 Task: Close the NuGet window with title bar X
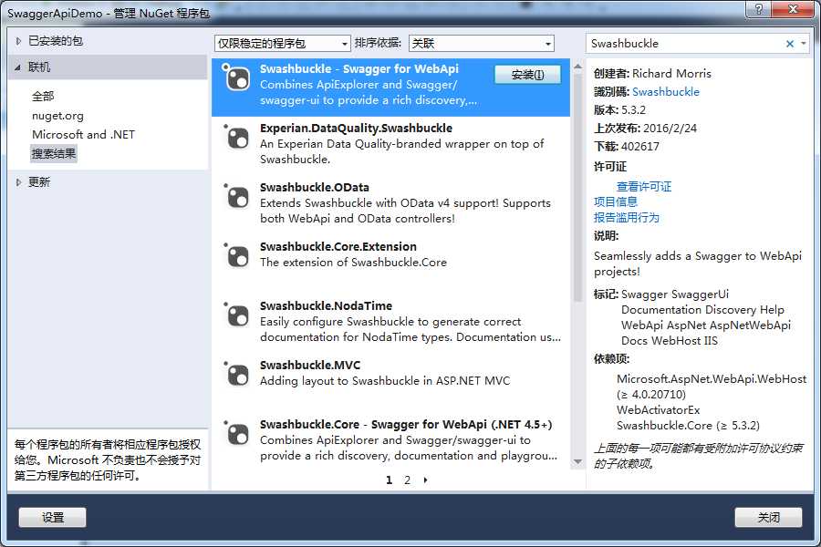[793, 9]
